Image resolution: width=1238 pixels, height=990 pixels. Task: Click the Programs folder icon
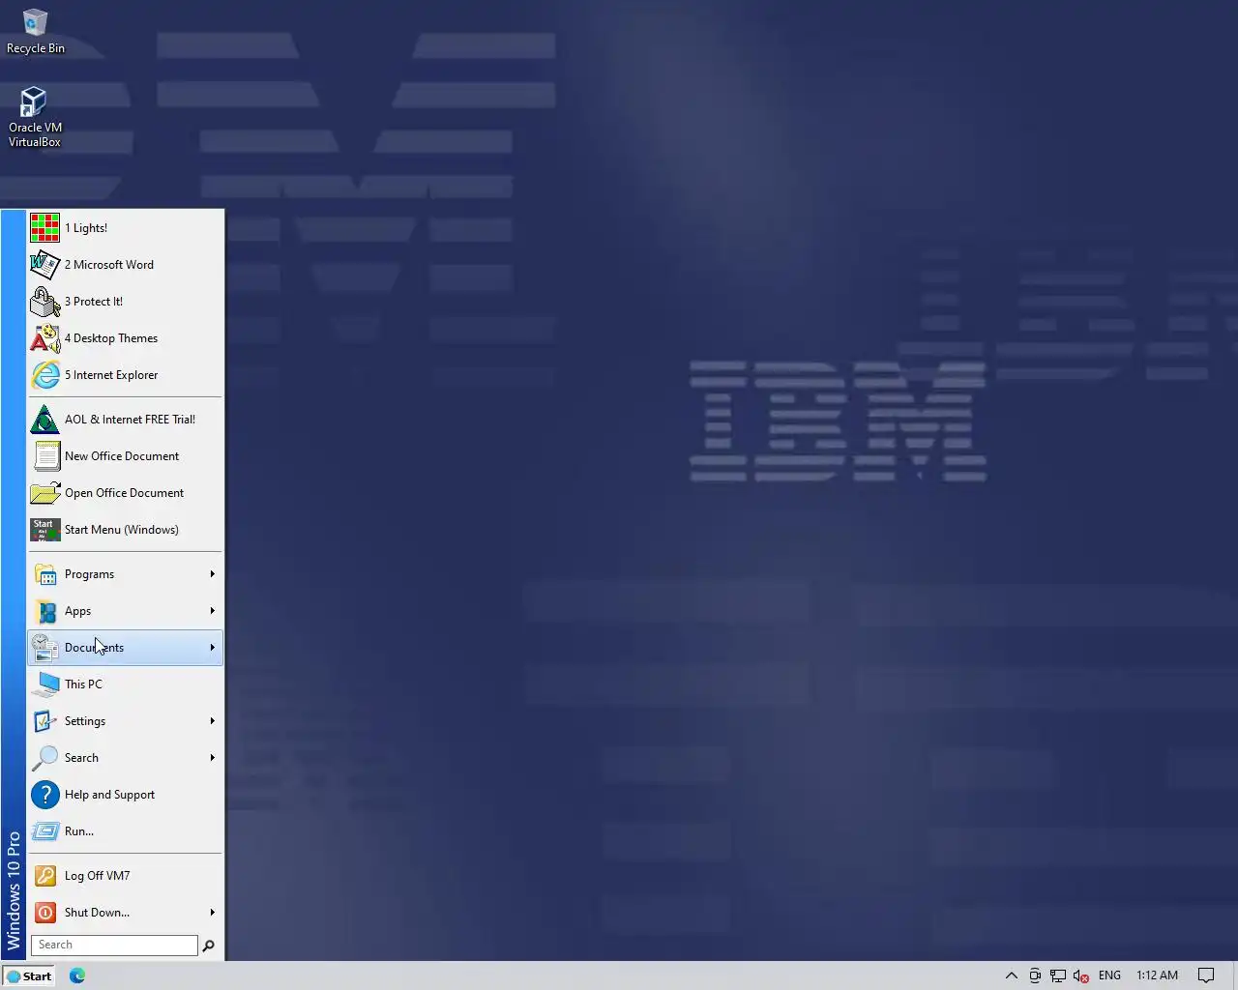coord(44,574)
